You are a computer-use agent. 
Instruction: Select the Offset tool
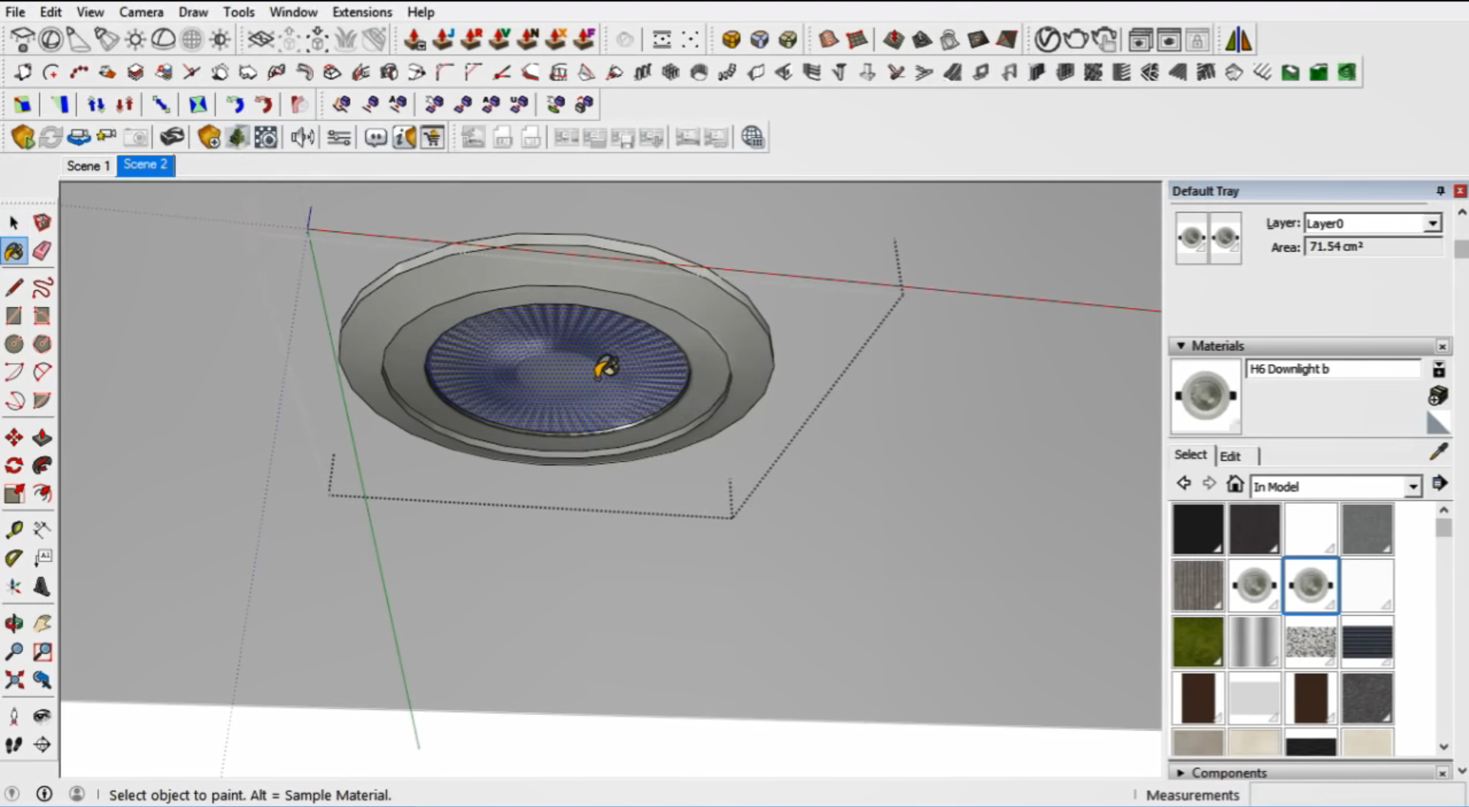pyautogui.click(x=42, y=494)
